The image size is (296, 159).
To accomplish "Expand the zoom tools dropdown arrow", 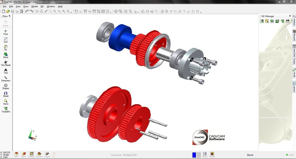I will [71, 12].
